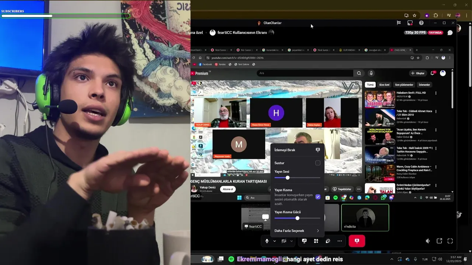Click Yandex bookmark in shared browser
The image size is (472, 265).
(220, 64)
